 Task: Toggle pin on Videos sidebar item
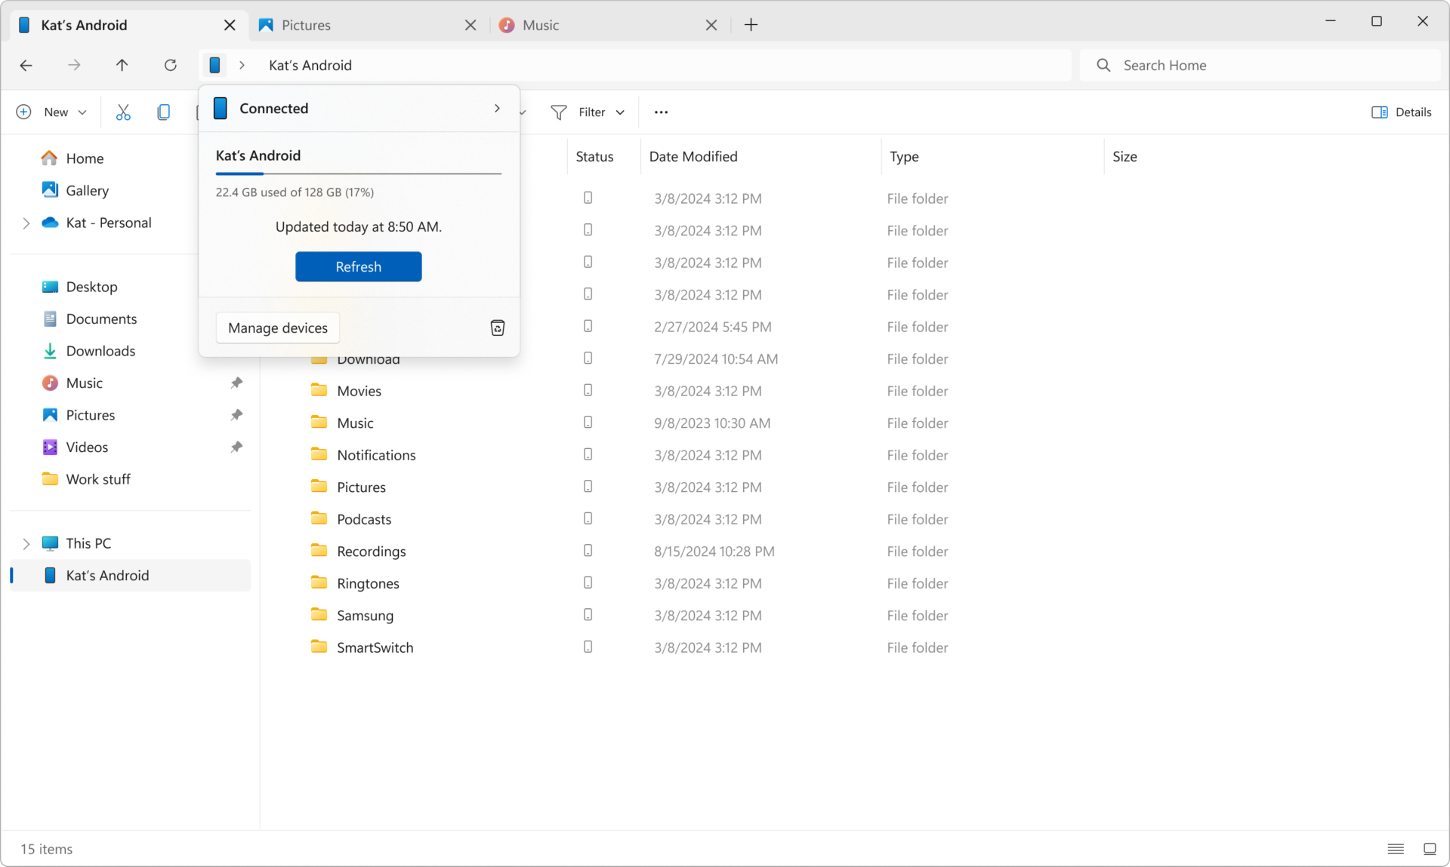[x=236, y=446]
